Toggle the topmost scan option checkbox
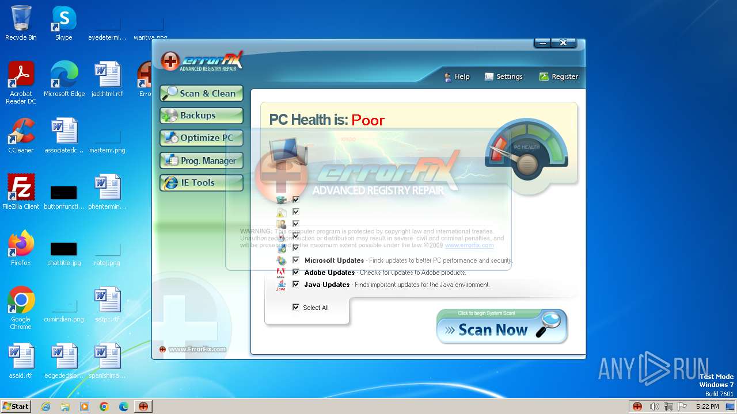 pos(296,200)
